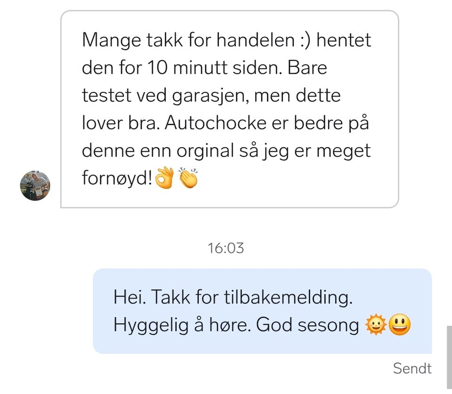Click the smiling sun emoji
Image resolution: width=452 pixels, height=394 pixels.
(x=376, y=324)
